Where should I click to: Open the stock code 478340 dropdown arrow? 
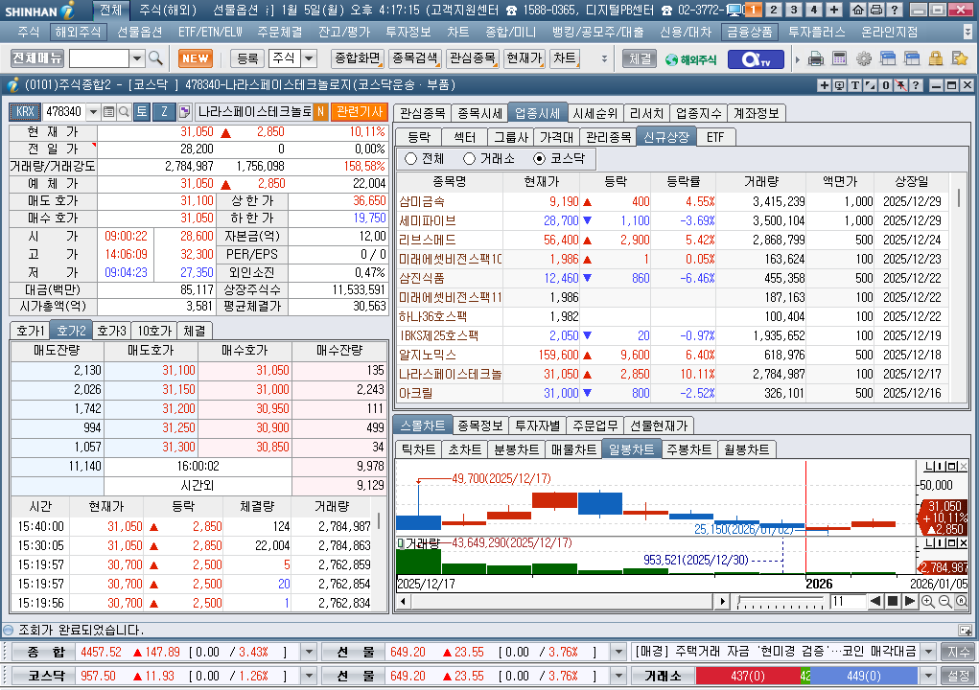pyautogui.click(x=93, y=112)
